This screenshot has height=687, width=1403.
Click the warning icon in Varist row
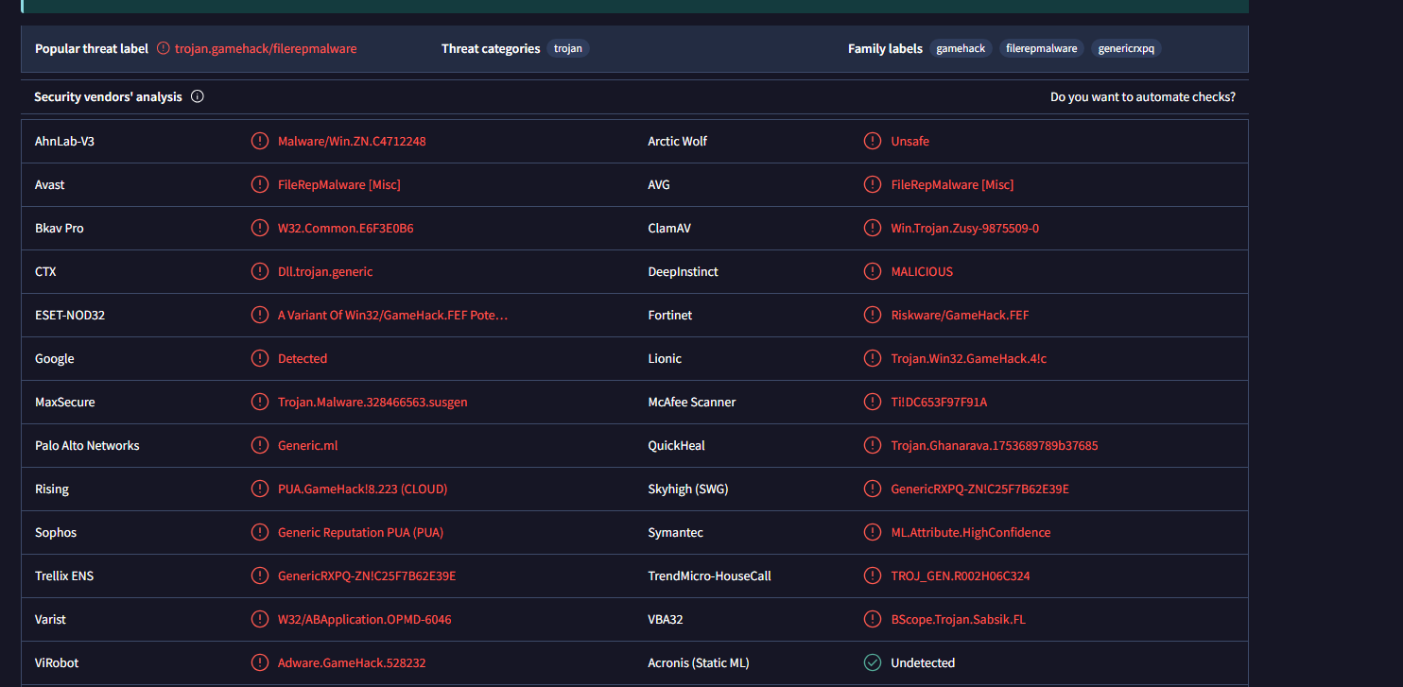click(x=259, y=619)
